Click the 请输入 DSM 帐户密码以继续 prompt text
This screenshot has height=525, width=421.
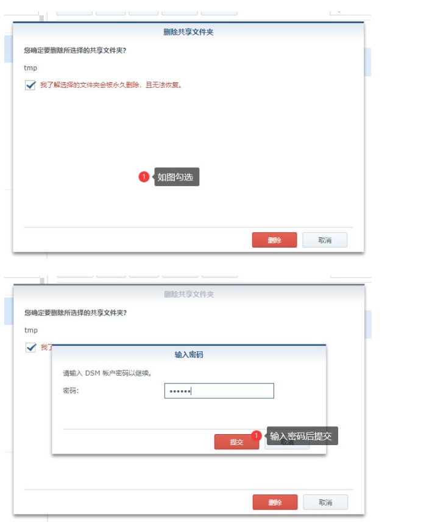coord(107,373)
